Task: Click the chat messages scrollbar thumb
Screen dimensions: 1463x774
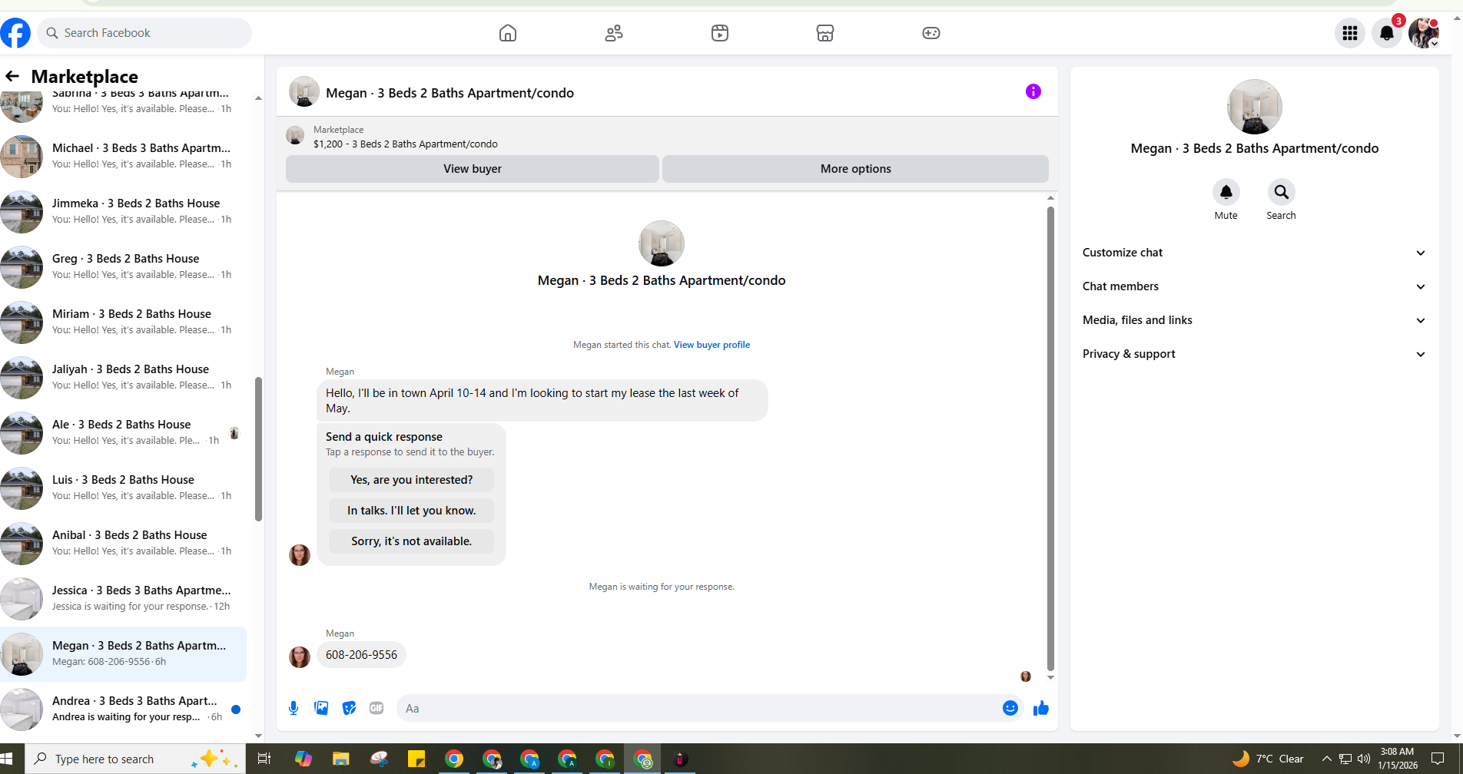Action: pos(1050,439)
